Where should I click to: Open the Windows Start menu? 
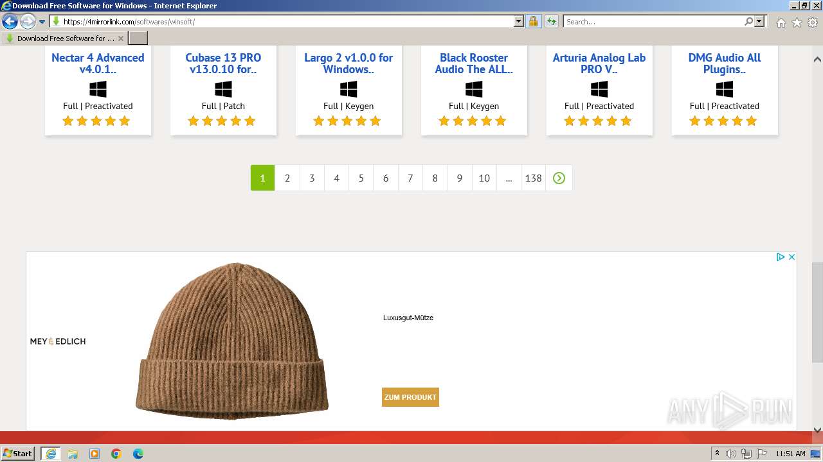(x=18, y=454)
